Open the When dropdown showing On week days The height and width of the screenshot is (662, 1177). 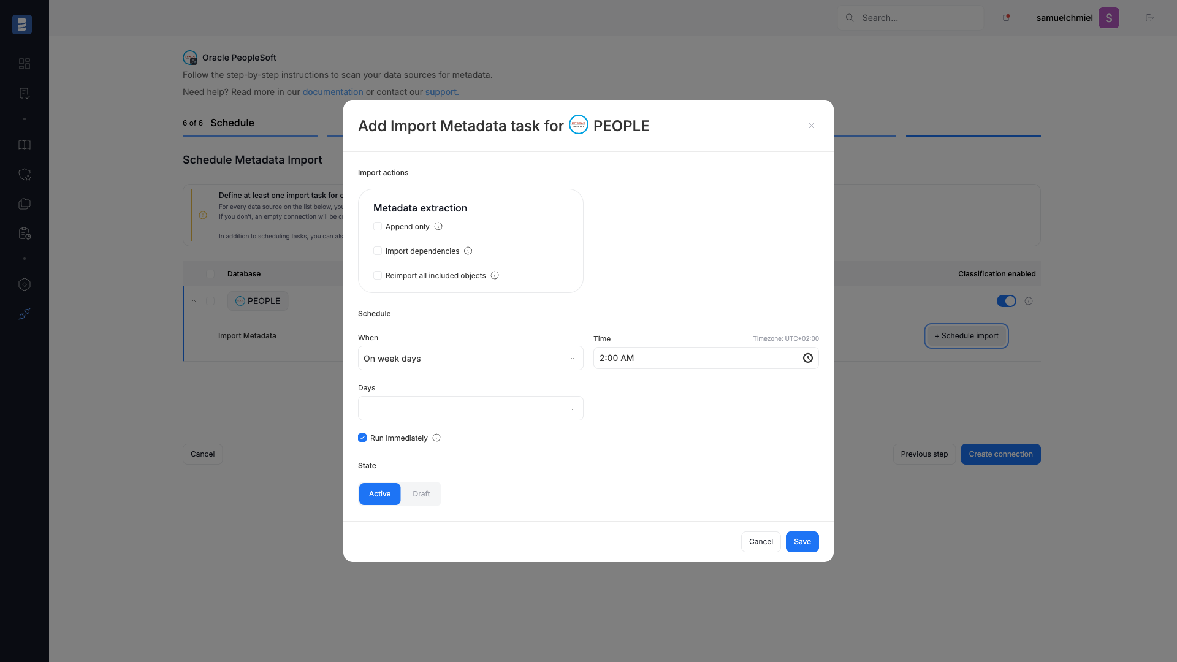coord(470,358)
